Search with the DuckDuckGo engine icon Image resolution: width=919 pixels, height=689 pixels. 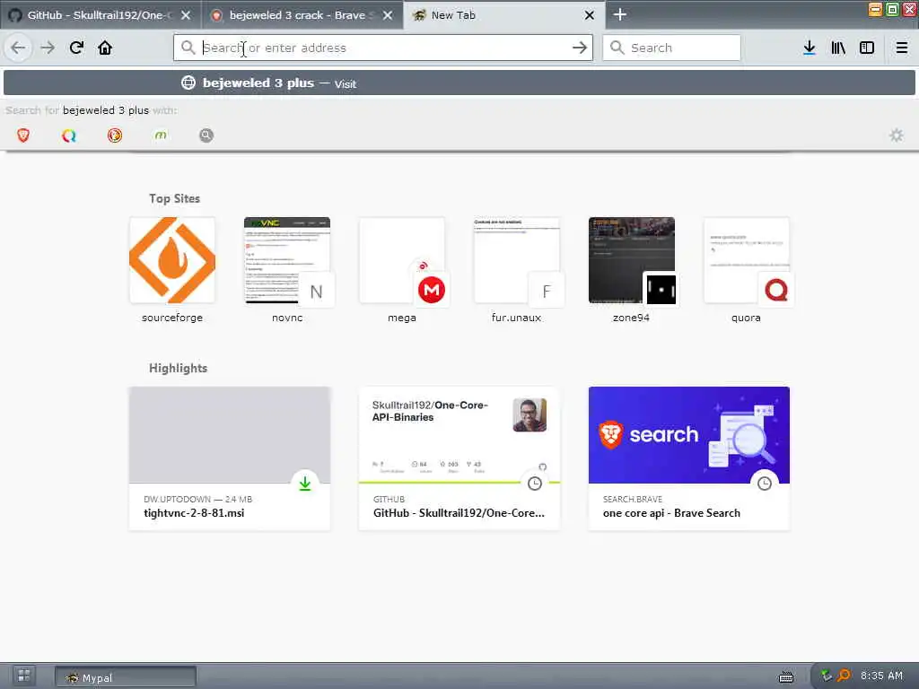point(115,135)
